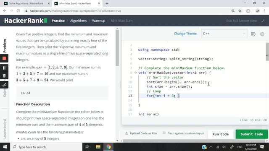Enable Test against custom input checkbox

(164, 133)
